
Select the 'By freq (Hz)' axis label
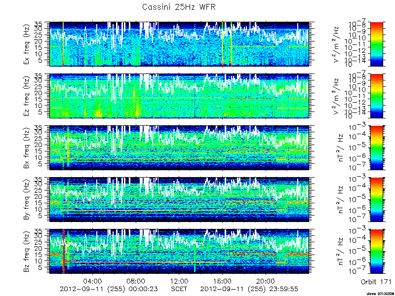pyautogui.click(x=27, y=200)
